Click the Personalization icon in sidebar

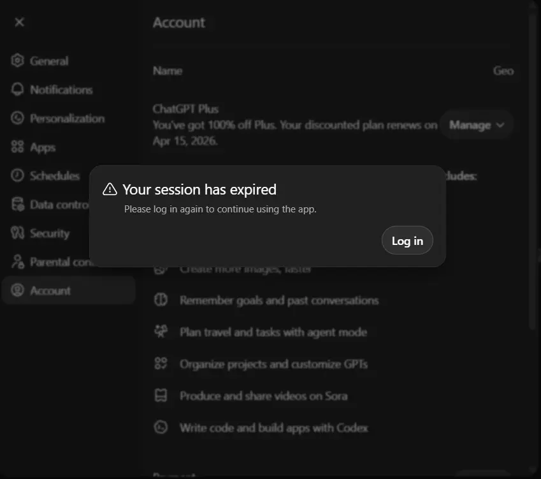point(17,118)
